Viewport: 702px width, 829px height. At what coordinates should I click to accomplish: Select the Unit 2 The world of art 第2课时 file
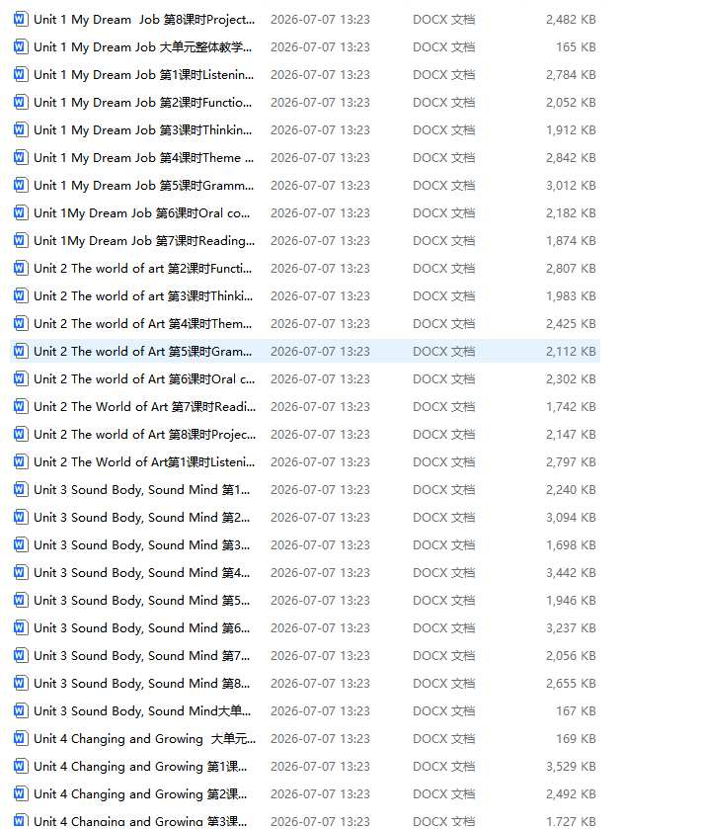(x=305, y=269)
